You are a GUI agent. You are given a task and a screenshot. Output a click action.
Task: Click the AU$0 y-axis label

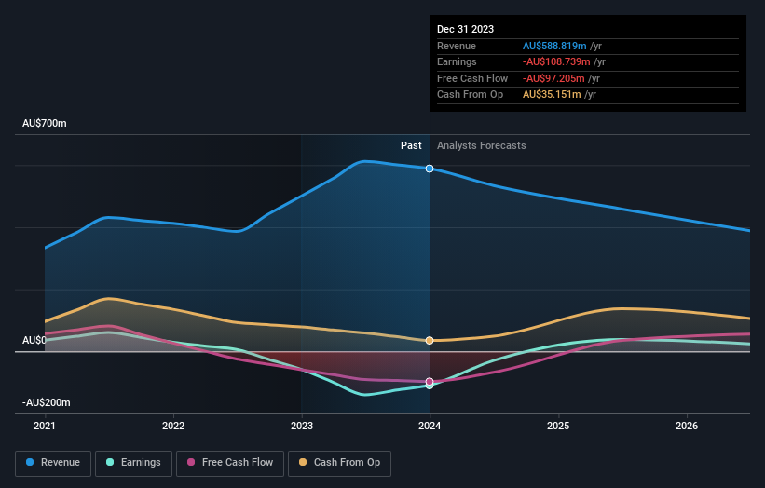[x=34, y=340]
